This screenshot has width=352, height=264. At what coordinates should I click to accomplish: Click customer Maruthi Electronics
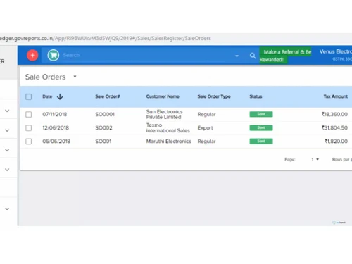click(x=169, y=142)
